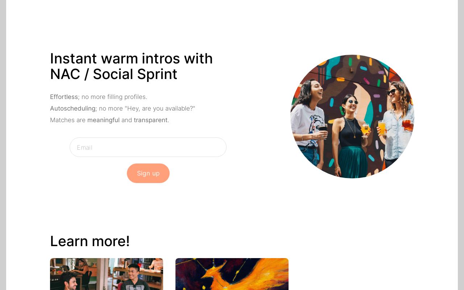Click the 'Hey, are you available?' quote text

point(159,108)
